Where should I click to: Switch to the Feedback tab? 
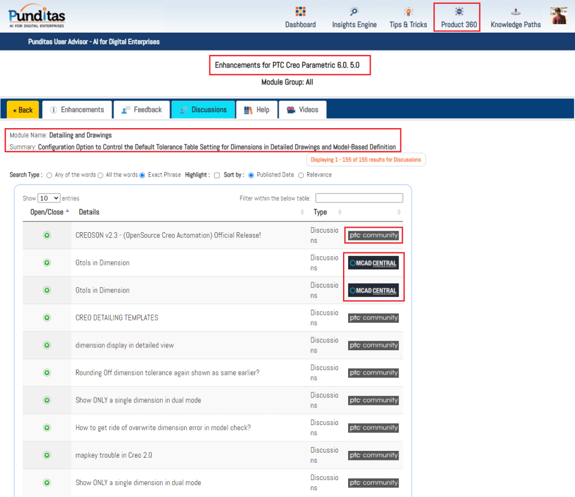click(142, 110)
